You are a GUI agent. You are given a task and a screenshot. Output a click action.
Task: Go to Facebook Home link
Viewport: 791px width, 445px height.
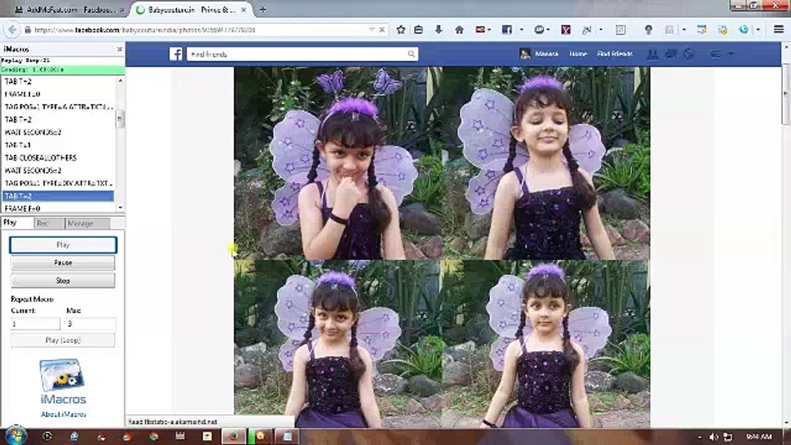pyautogui.click(x=578, y=54)
